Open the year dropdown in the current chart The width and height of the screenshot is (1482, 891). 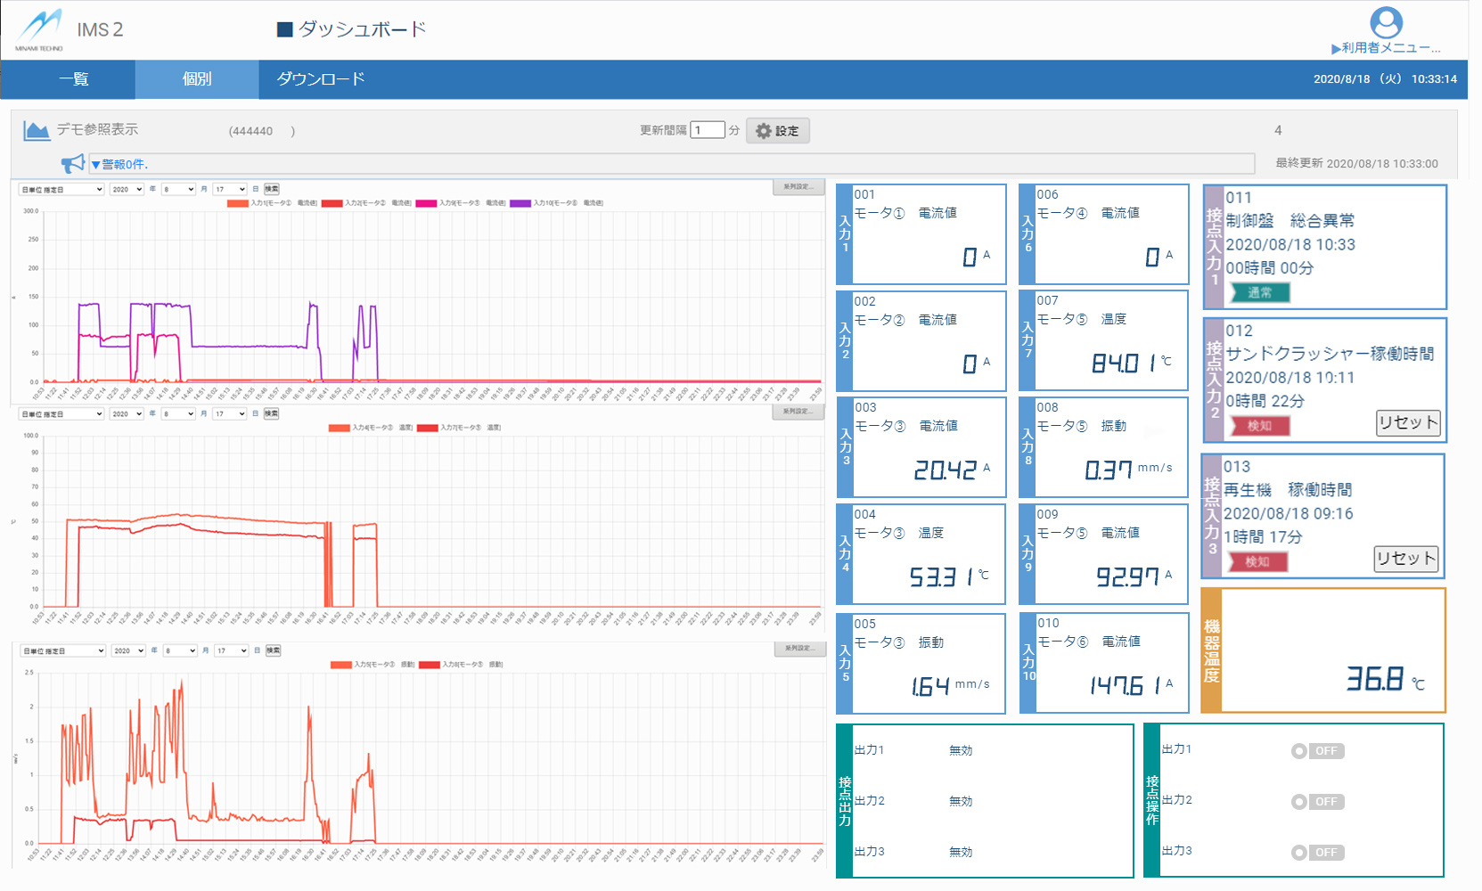click(x=127, y=189)
